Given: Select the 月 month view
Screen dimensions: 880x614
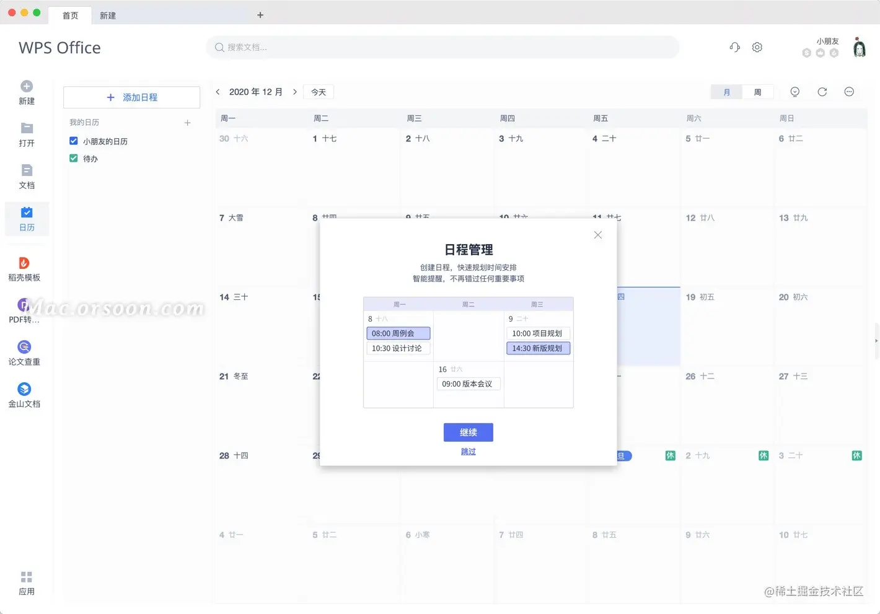Looking at the screenshot, I should (726, 92).
